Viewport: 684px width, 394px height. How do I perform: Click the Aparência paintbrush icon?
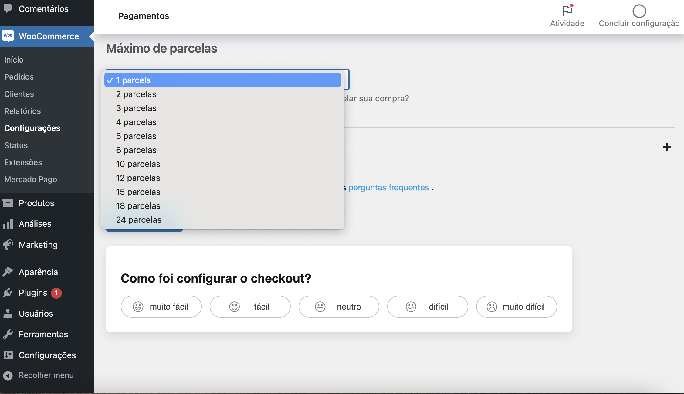(8, 272)
